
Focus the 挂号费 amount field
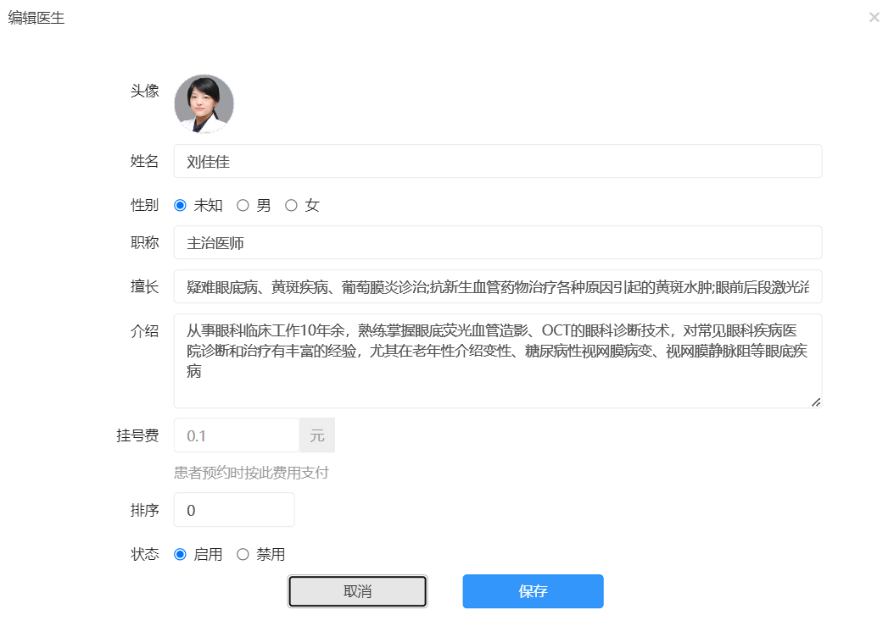tap(237, 435)
